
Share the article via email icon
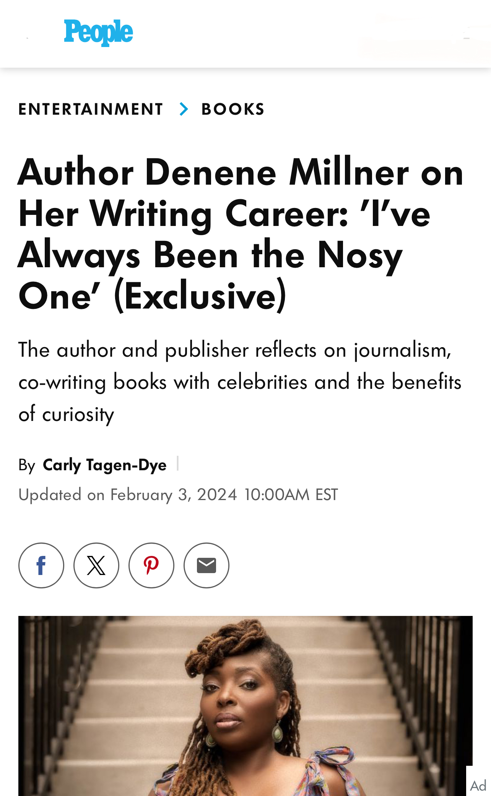coord(206,565)
